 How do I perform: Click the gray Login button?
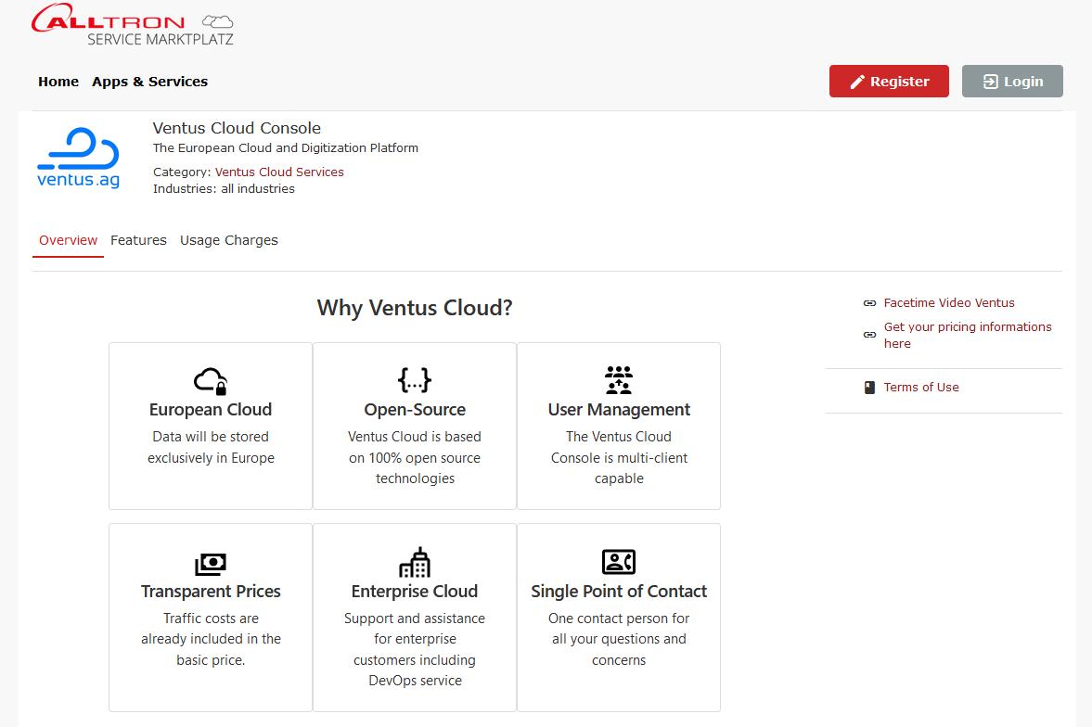click(x=1012, y=82)
